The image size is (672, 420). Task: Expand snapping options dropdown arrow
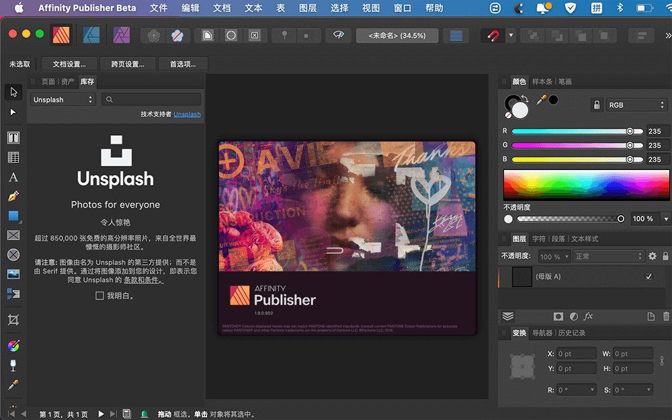point(511,36)
